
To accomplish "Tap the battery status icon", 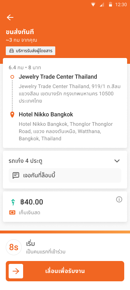I will (x=110, y=4).
